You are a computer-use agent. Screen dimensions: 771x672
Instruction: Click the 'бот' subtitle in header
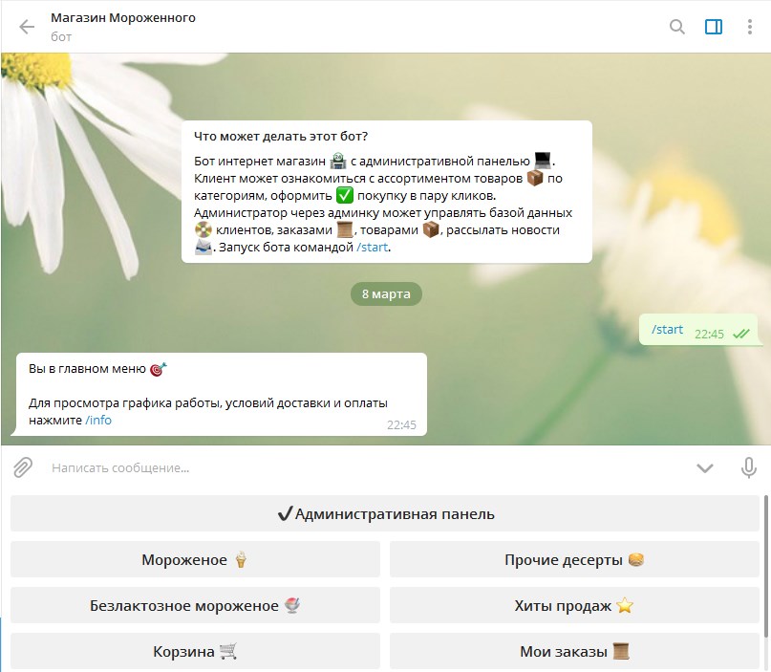pos(61,37)
